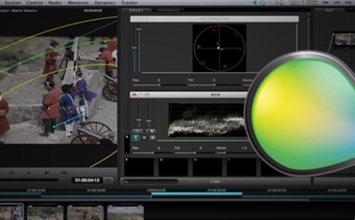Click the node thumbnail in node graph
This screenshot has width=355, height=220.
coord(345,39)
